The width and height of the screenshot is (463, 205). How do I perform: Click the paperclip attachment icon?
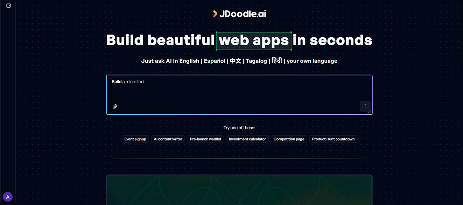click(115, 106)
